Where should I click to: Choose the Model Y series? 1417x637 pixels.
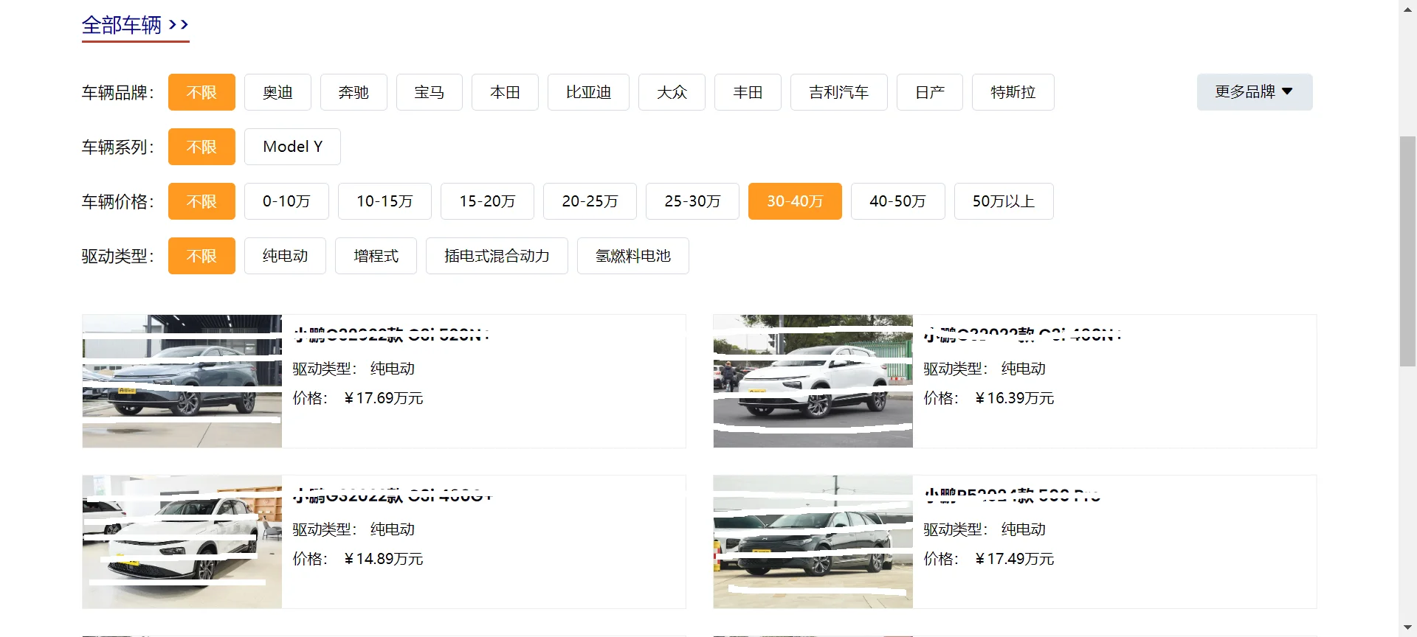click(292, 147)
